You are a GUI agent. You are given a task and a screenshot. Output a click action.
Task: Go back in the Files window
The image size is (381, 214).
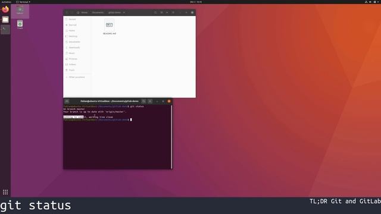[x=67, y=12]
